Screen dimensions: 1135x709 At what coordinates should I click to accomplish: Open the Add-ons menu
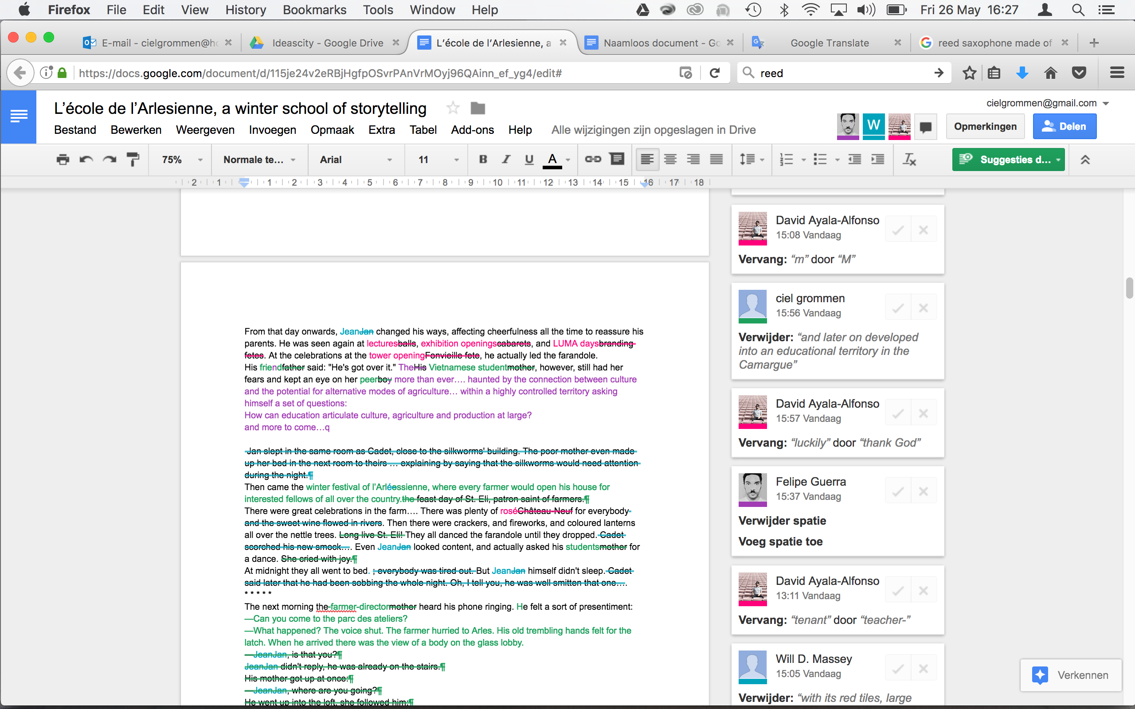pyautogui.click(x=472, y=130)
